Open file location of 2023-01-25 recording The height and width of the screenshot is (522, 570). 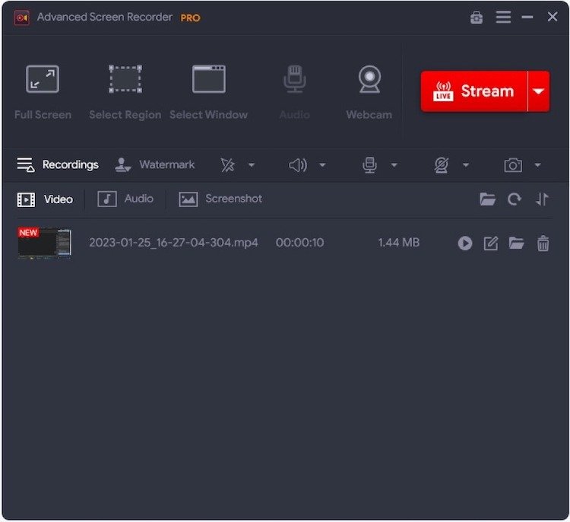tap(516, 243)
